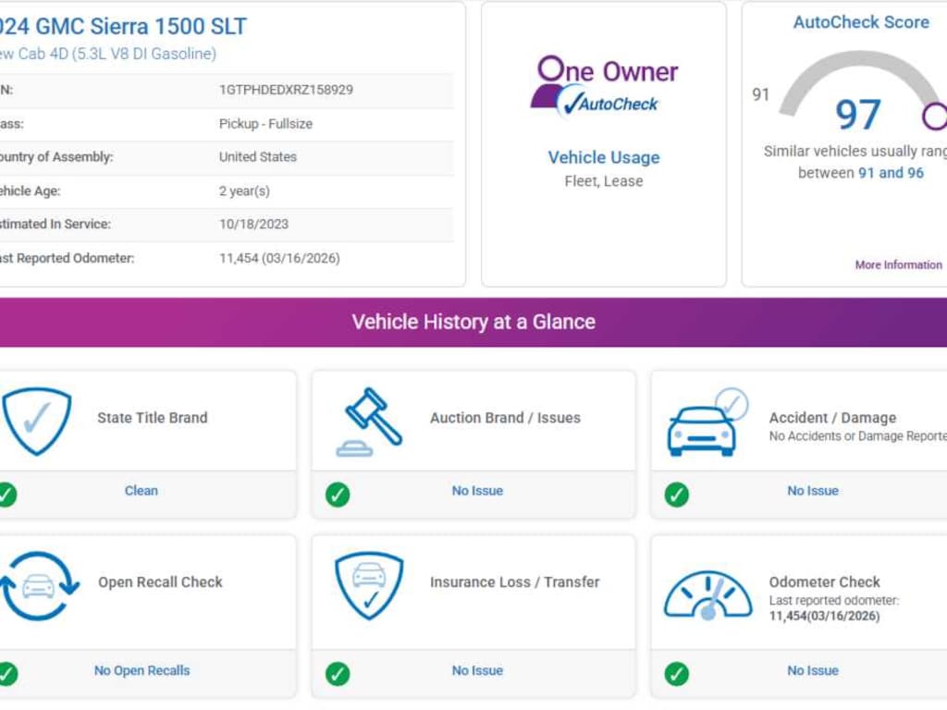
Task: Click the Odometer Check gauge icon
Action: 707,594
